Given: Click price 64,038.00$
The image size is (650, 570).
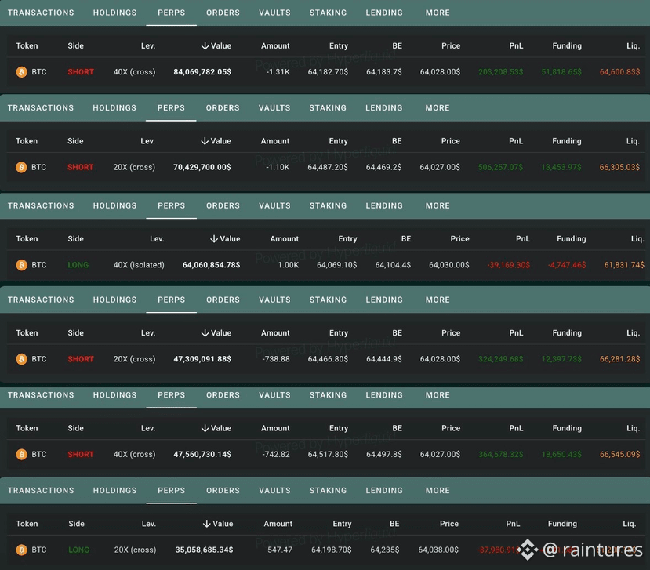Looking at the screenshot, I should [438, 550].
